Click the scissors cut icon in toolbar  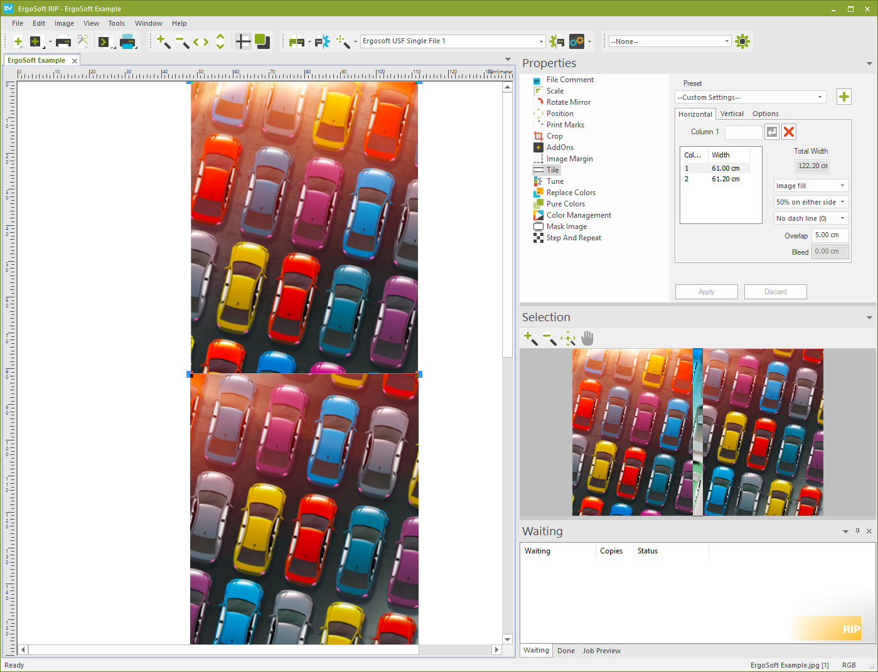coord(83,41)
